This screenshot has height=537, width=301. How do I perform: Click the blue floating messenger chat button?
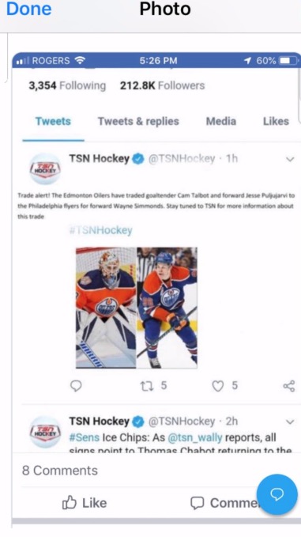277,494
